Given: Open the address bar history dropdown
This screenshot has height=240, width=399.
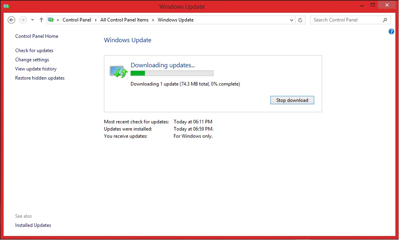Looking at the screenshot, I should [x=291, y=20].
